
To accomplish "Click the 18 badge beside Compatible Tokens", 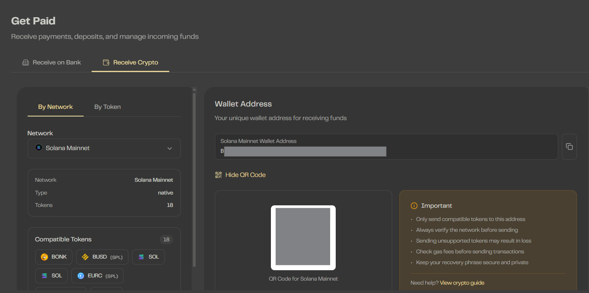I will pos(166,240).
